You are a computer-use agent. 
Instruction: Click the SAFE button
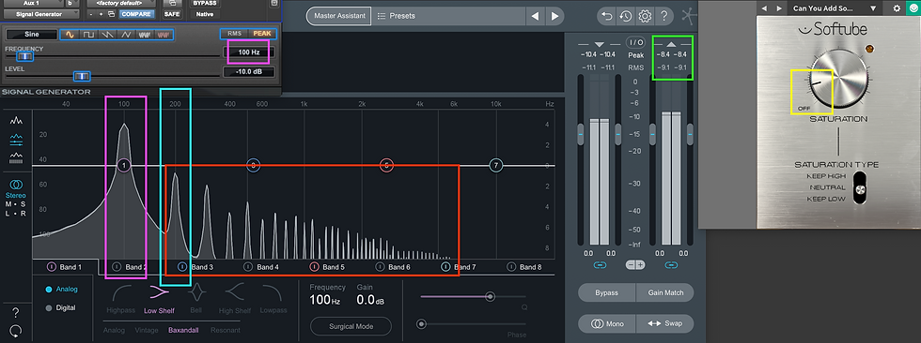[172, 13]
